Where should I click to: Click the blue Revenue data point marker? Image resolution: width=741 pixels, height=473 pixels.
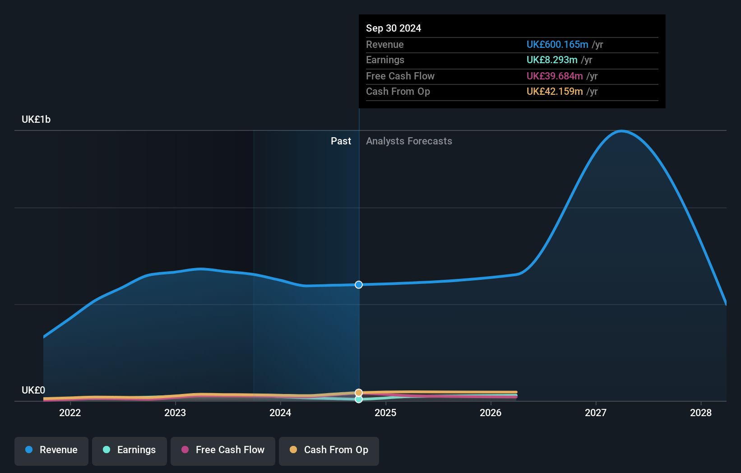359,285
